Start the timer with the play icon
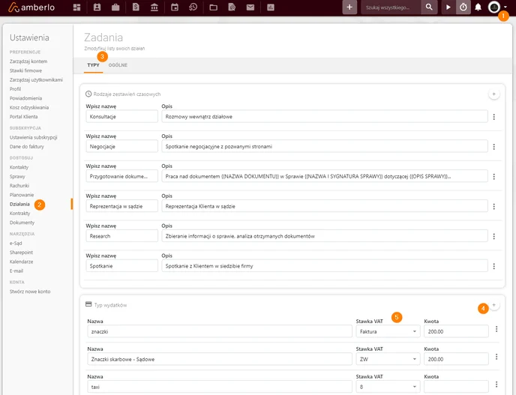This screenshot has width=516, height=395. click(448, 7)
